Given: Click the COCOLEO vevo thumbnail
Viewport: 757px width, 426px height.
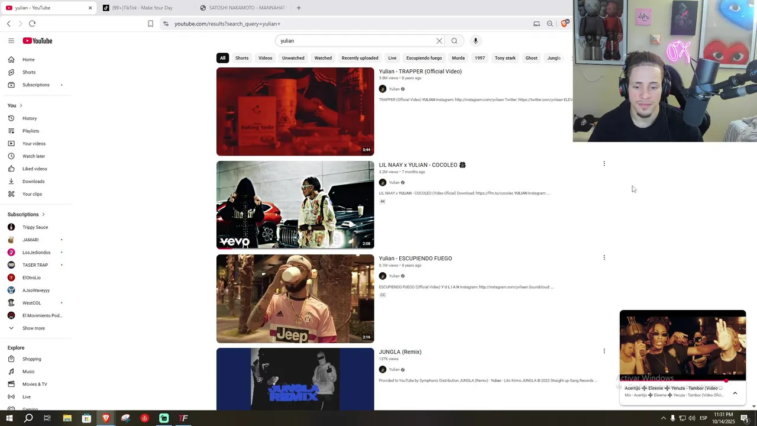Looking at the screenshot, I should [295, 205].
